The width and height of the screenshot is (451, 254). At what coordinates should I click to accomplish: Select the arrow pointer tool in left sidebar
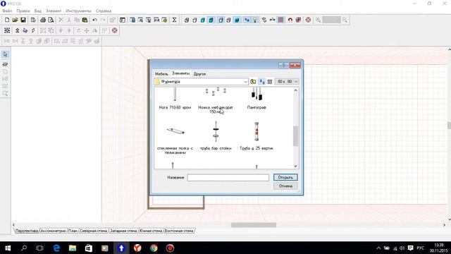5,54
